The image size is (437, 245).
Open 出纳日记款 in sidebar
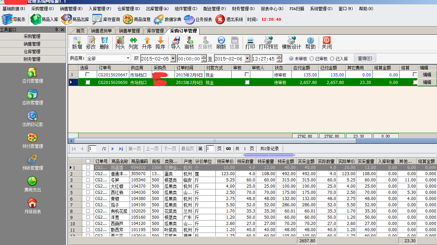[32, 119]
